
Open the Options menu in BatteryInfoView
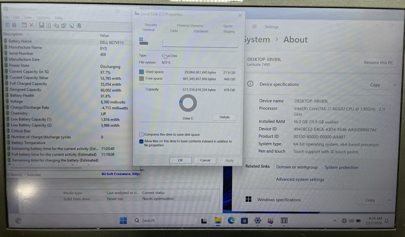43,18
